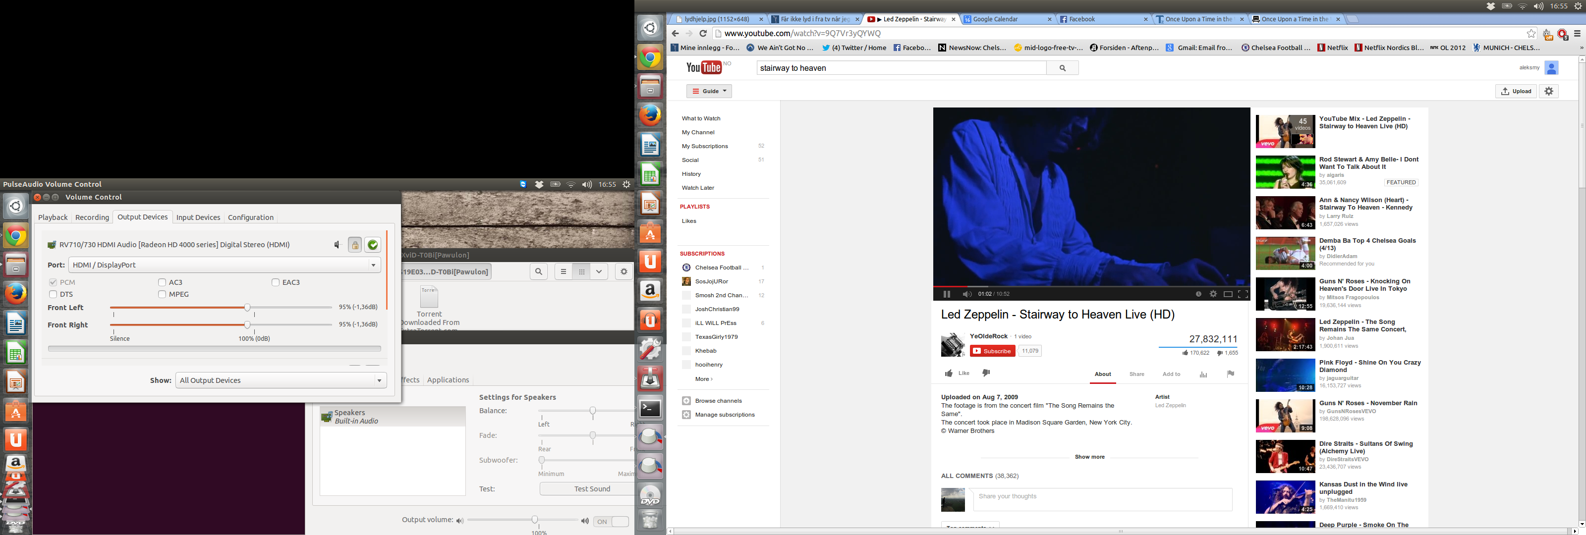Viewport: 1586px width, 535px height.
Task: Like the Led Zeppelin video
Action: [x=958, y=373]
